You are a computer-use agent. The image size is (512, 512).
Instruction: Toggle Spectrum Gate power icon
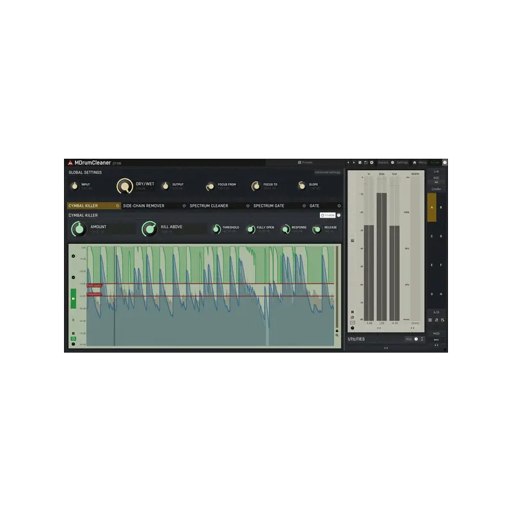304,205
